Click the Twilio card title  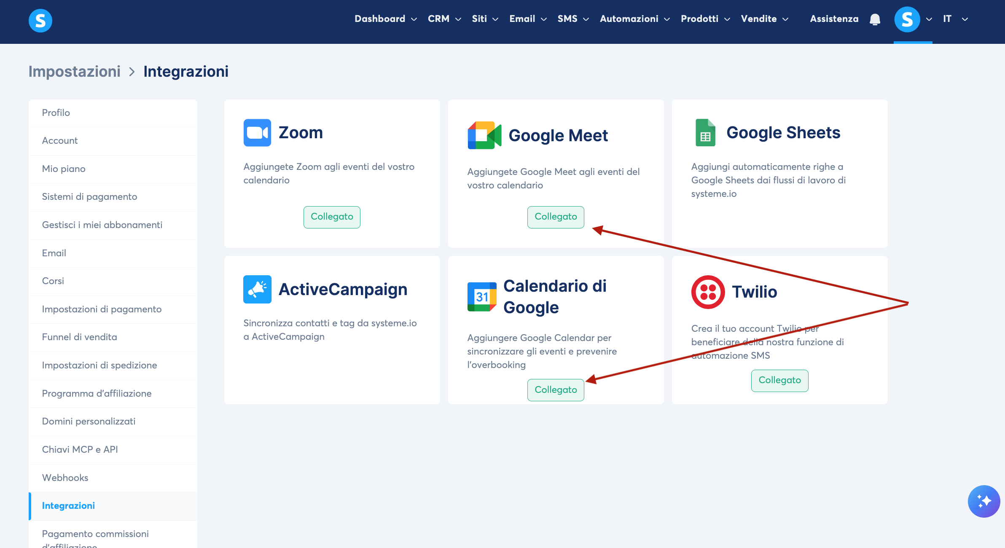(754, 292)
